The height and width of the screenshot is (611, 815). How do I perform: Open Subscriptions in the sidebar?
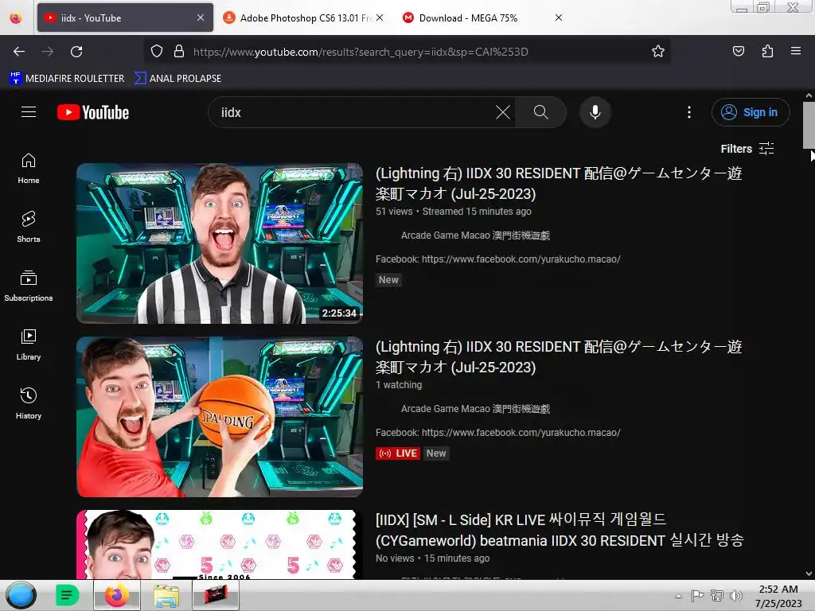coord(29,286)
